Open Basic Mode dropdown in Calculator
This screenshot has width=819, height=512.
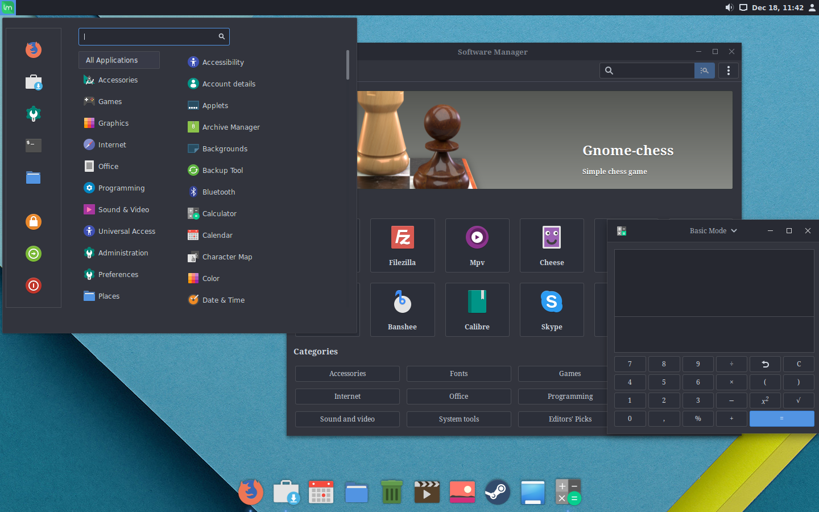713,231
